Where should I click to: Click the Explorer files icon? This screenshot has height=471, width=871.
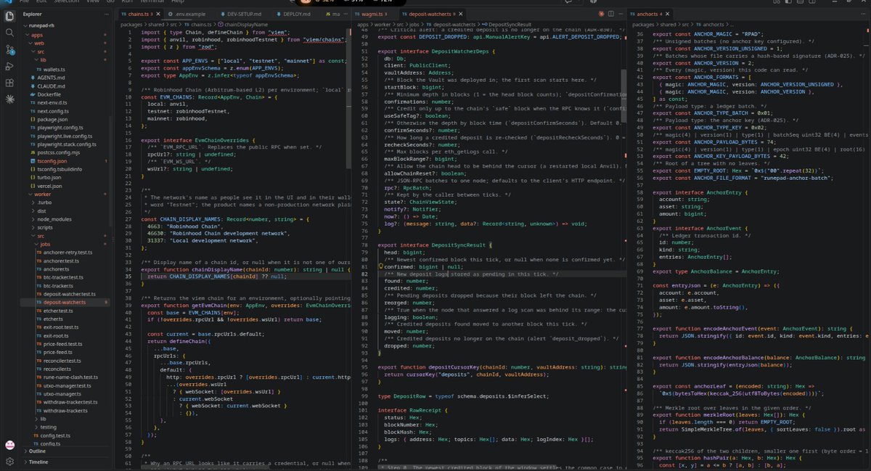click(x=9, y=14)
